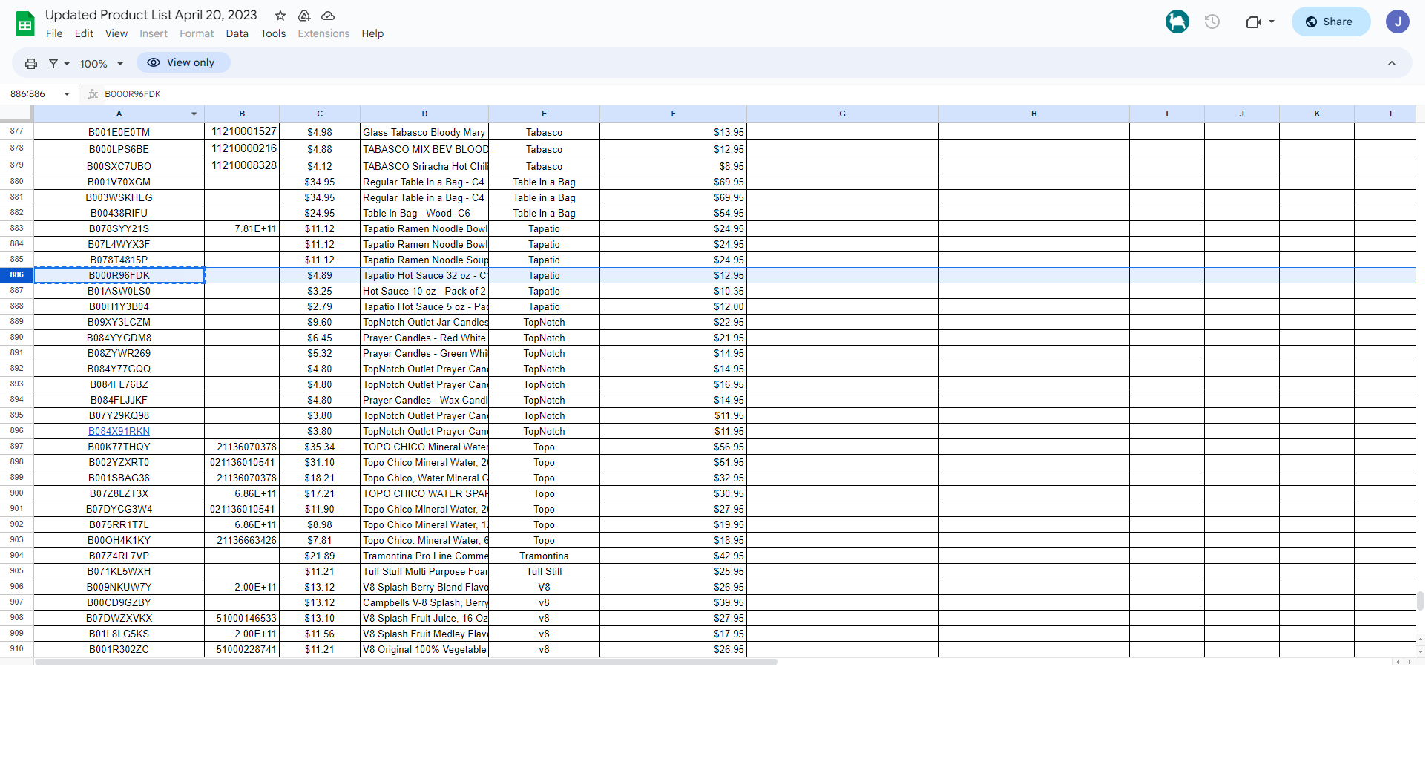The height and width of the screenshot is (773, 1426).
Task: Select cell $35.34
Action: [x=320, y=447]
